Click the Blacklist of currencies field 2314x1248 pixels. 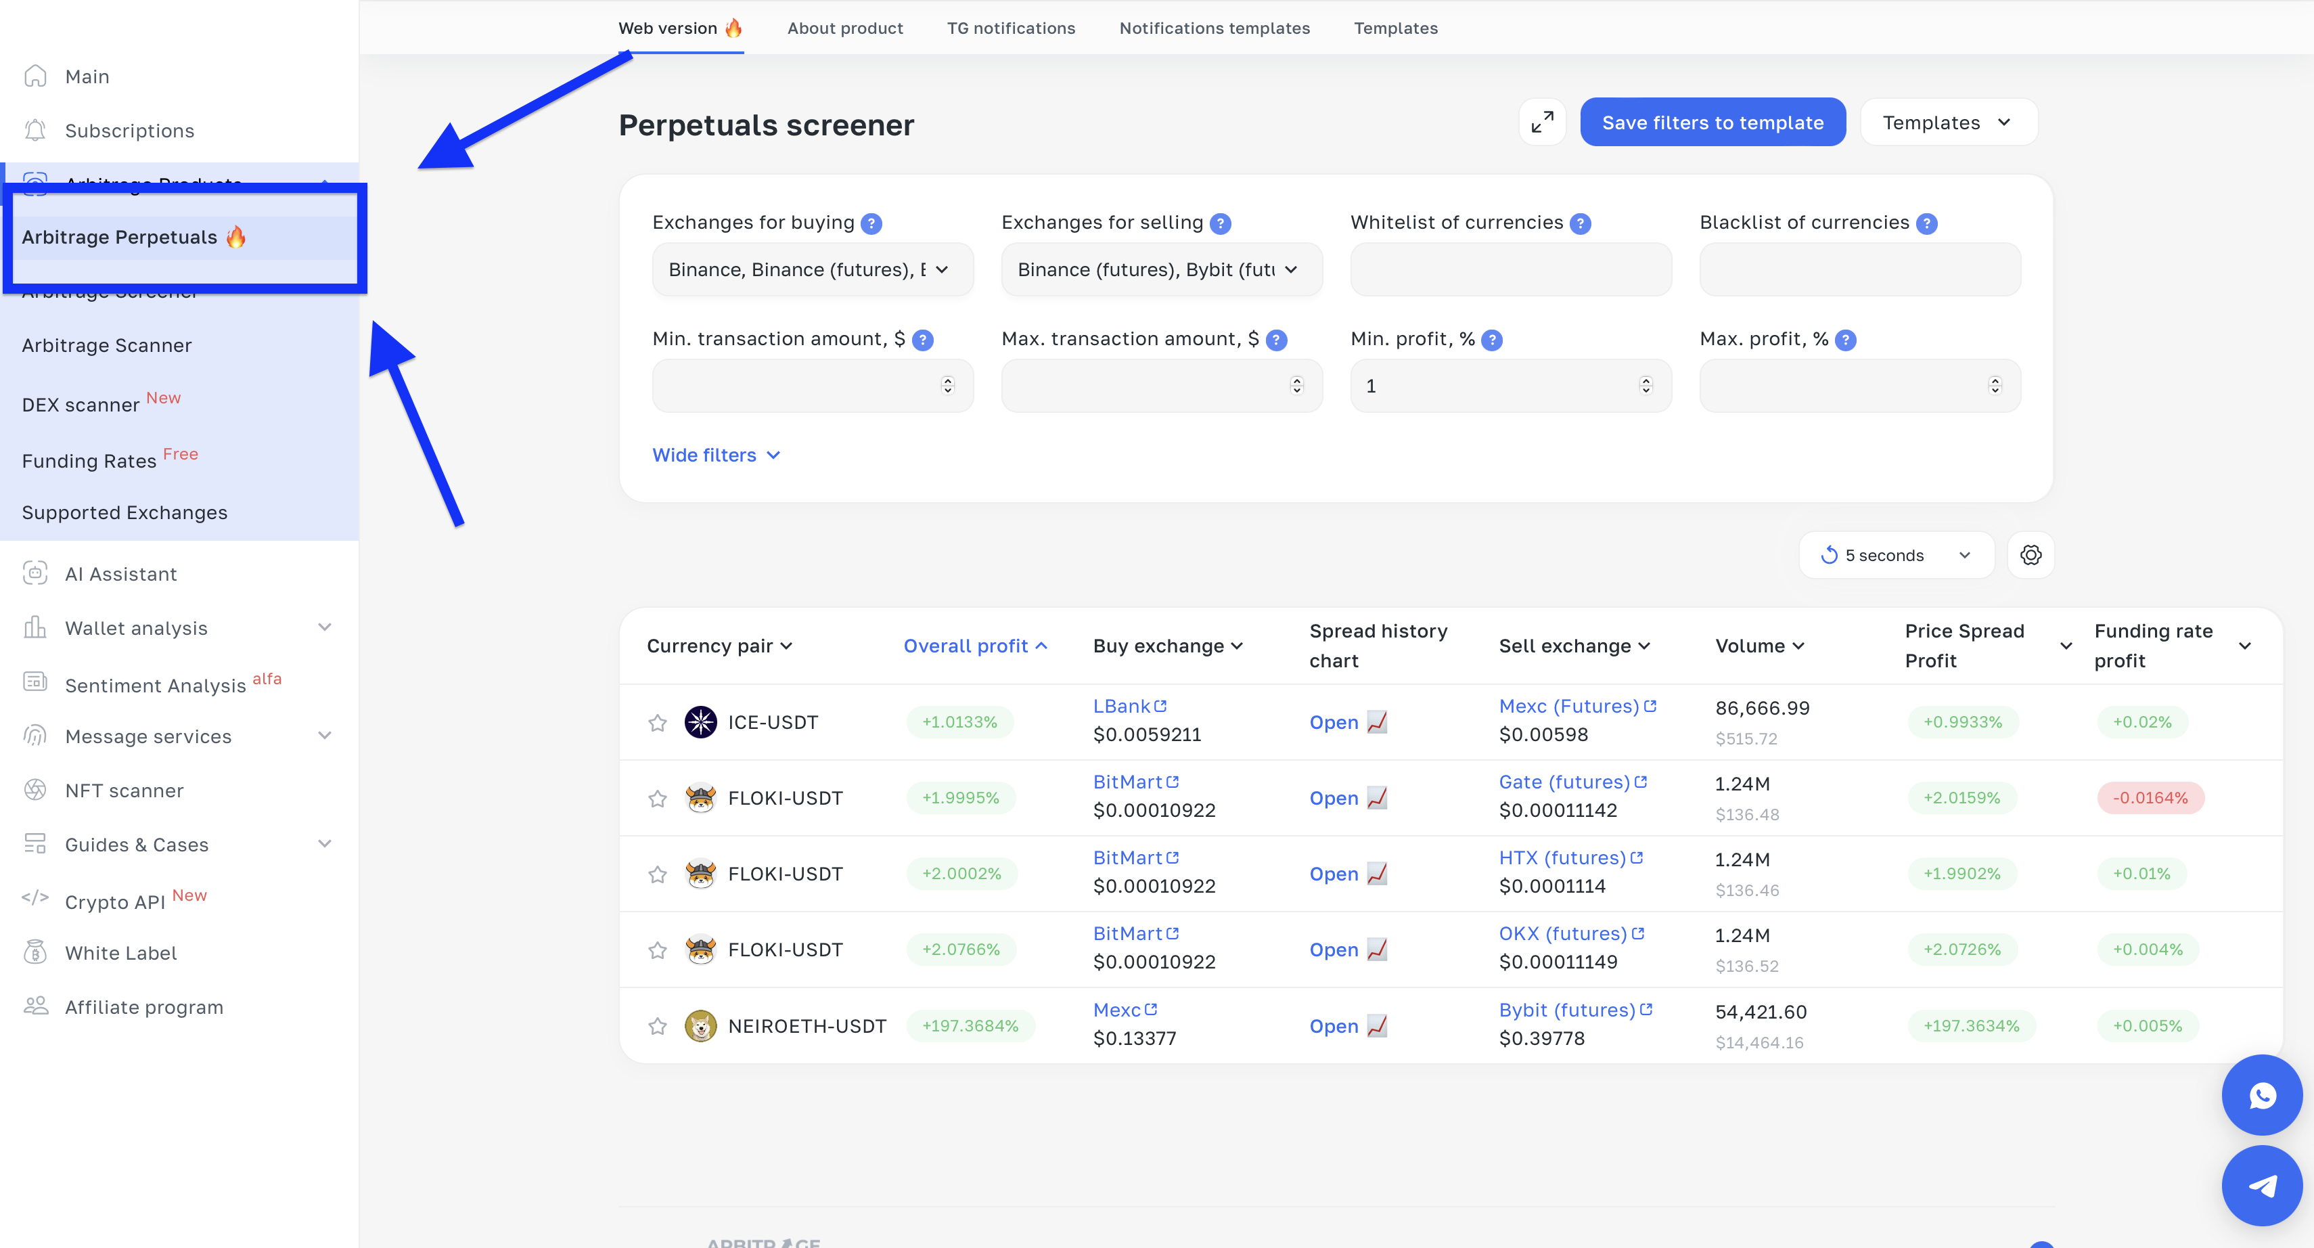click(1859, 269)
